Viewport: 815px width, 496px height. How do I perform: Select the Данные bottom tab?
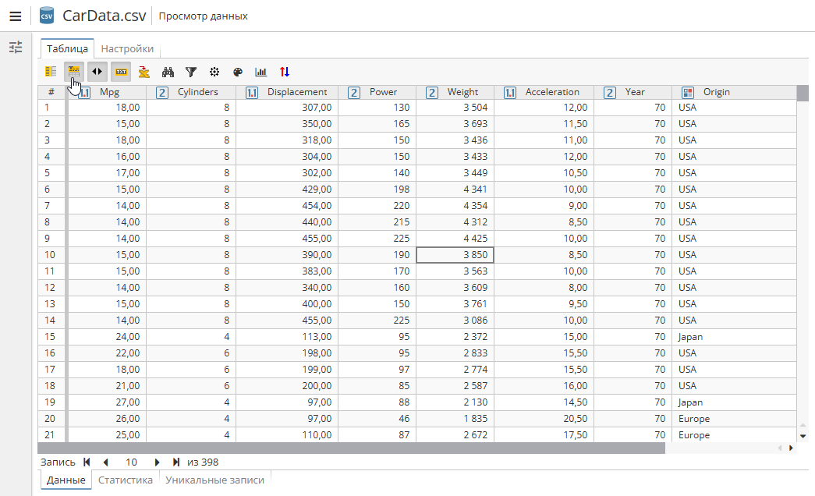[x=66, y=480]
